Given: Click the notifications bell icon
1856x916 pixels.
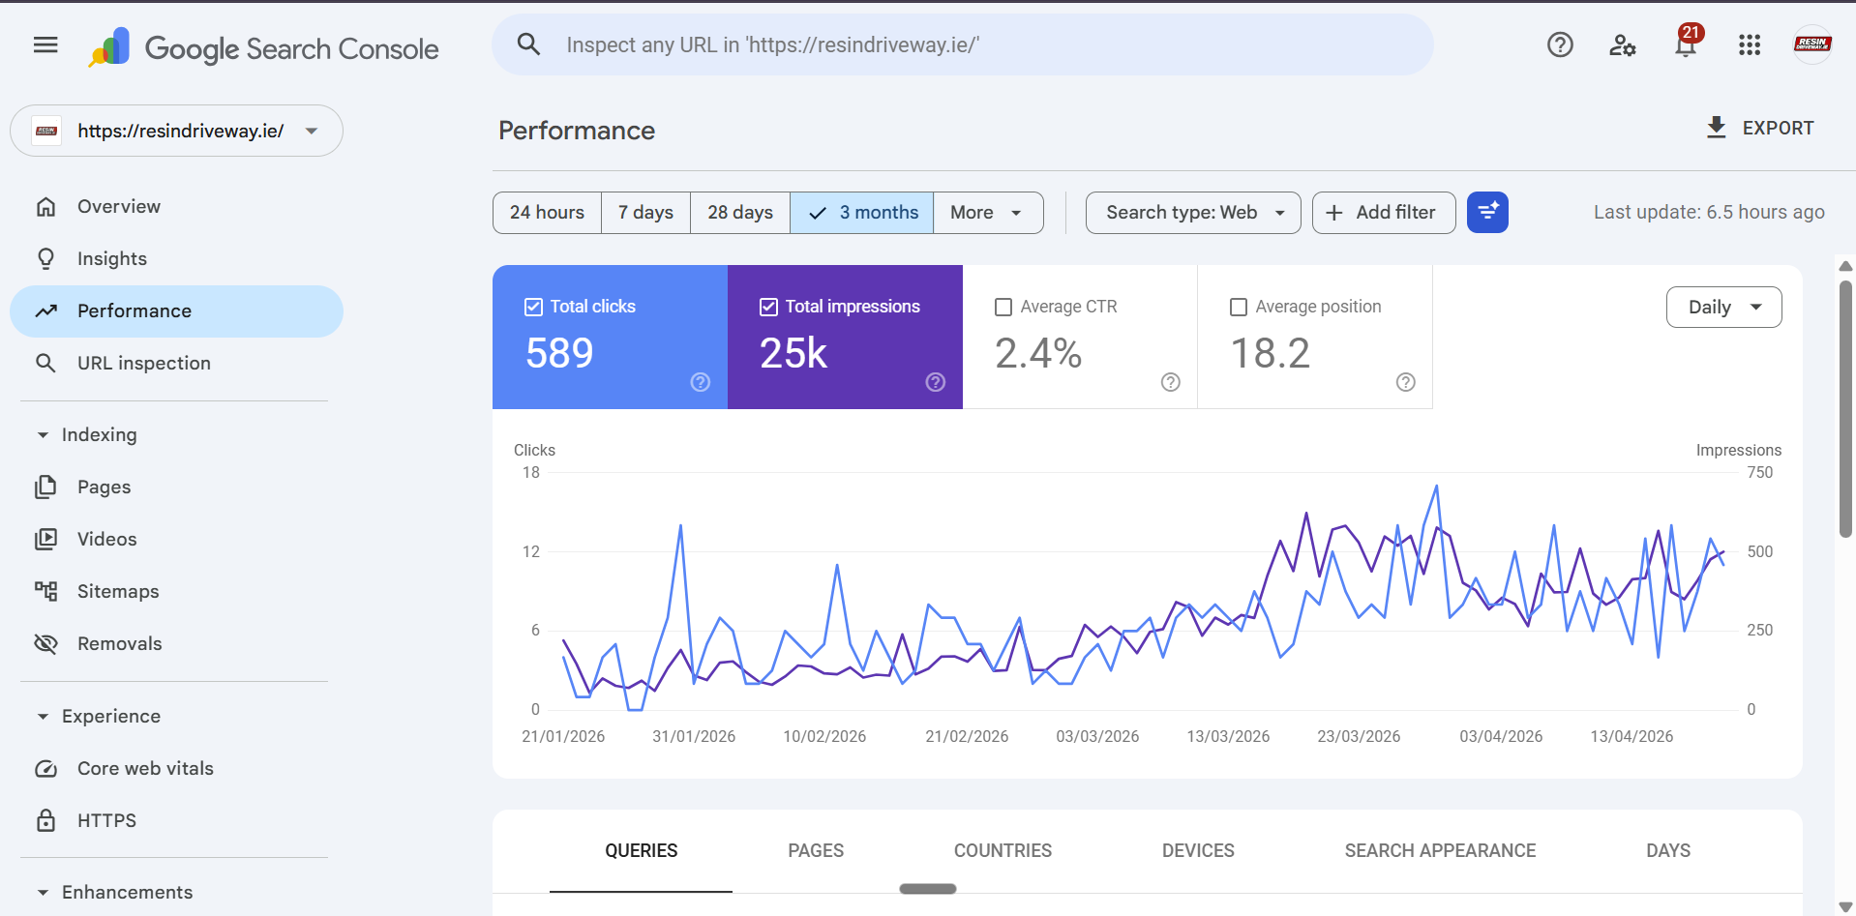Looking at the screenshot, I should click(1686, 44).
